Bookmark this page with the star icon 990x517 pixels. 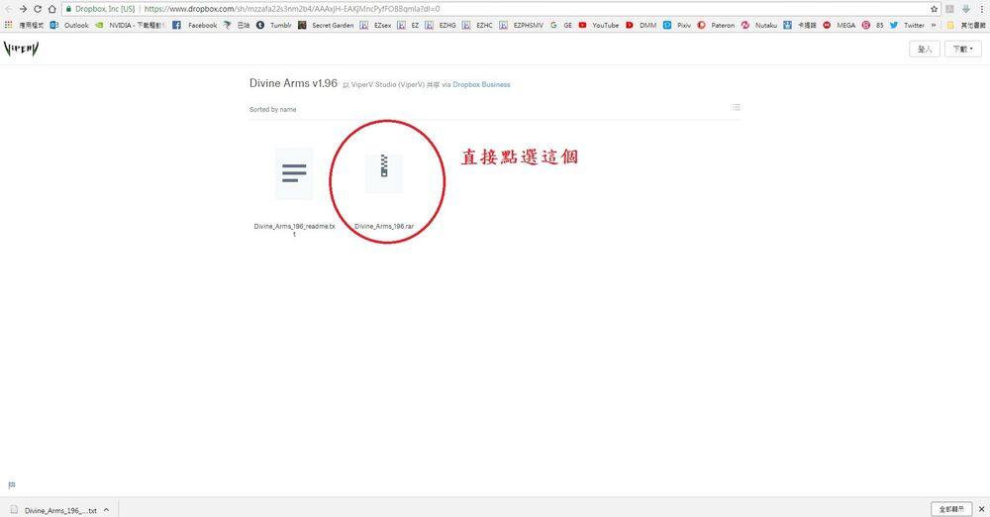point(934,9)
